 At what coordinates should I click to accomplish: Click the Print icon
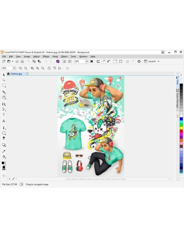point(22,61)
